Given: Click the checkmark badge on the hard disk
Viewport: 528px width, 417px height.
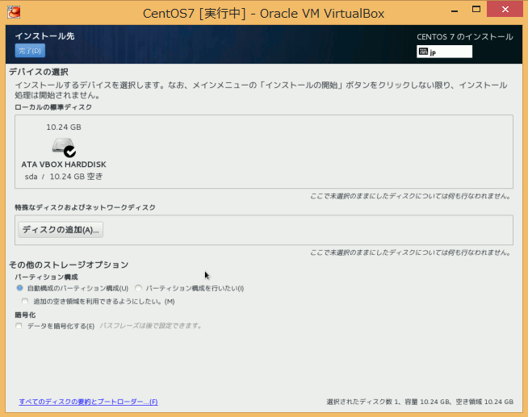Looking at the screenshot, I should (70, 152).
